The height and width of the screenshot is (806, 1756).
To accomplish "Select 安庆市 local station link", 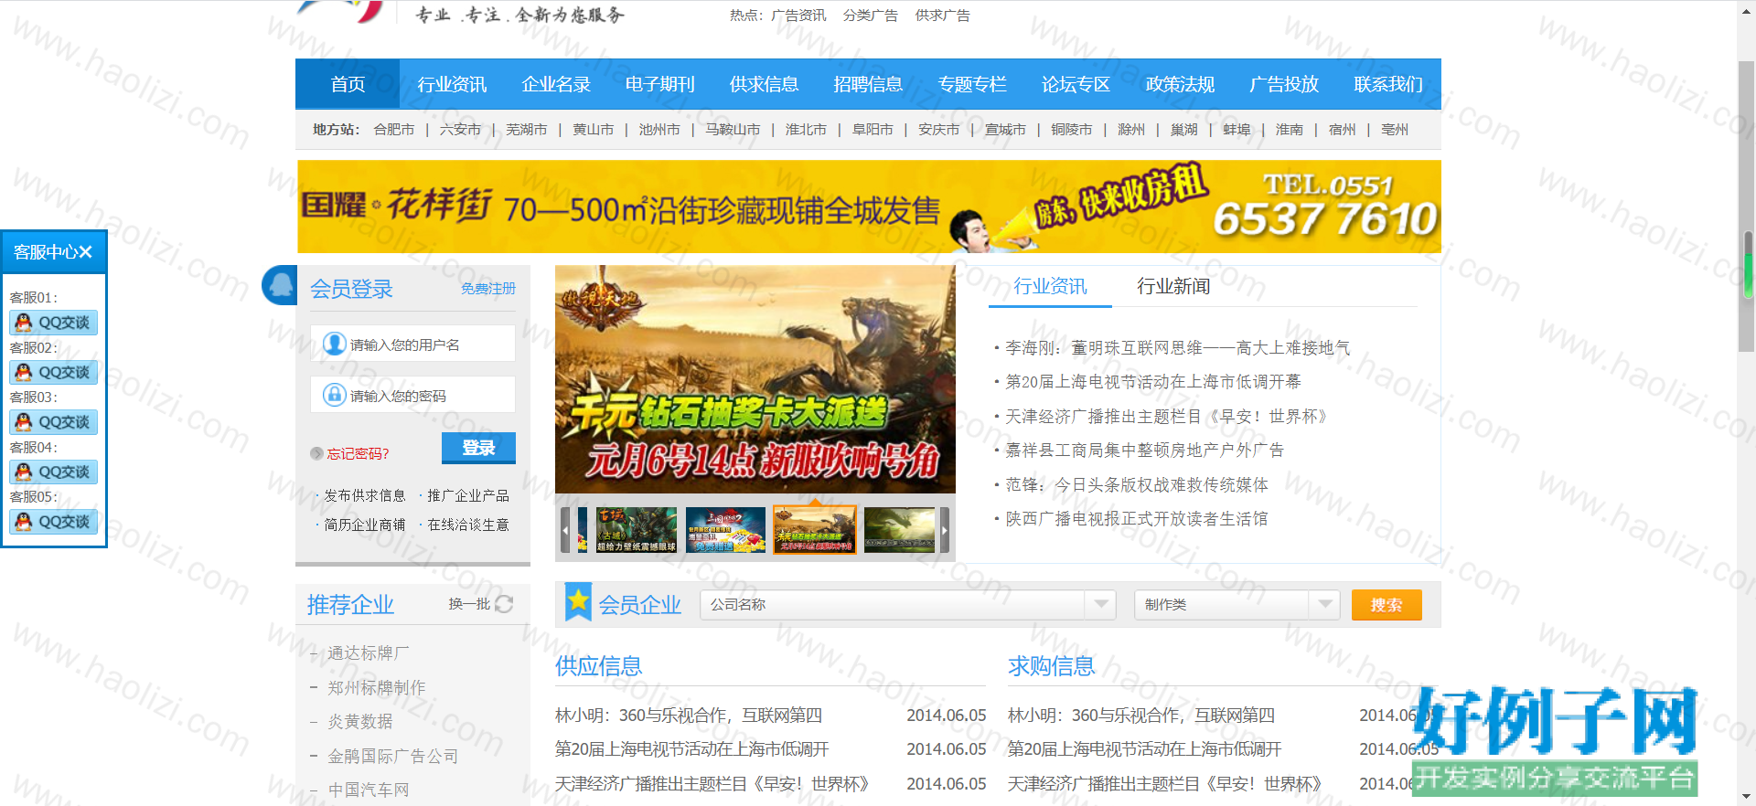I will [x=939, y=130].
